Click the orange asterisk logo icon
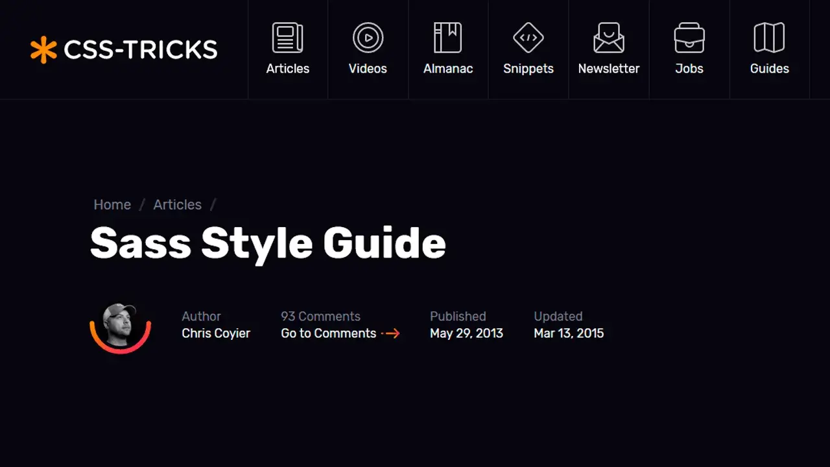The height and width of the screenshot is (467, 830). [x=43, y=50]
